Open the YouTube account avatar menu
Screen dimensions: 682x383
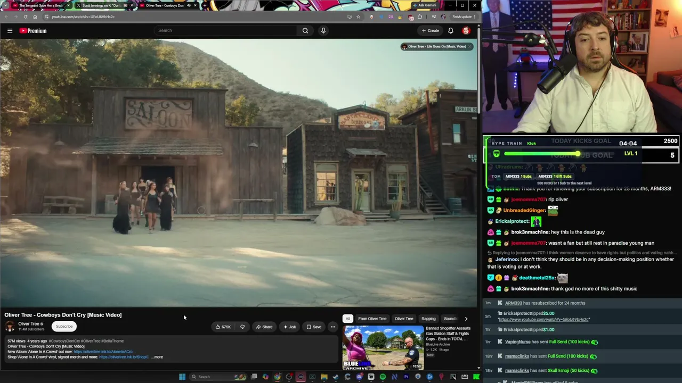click(466, 30)
